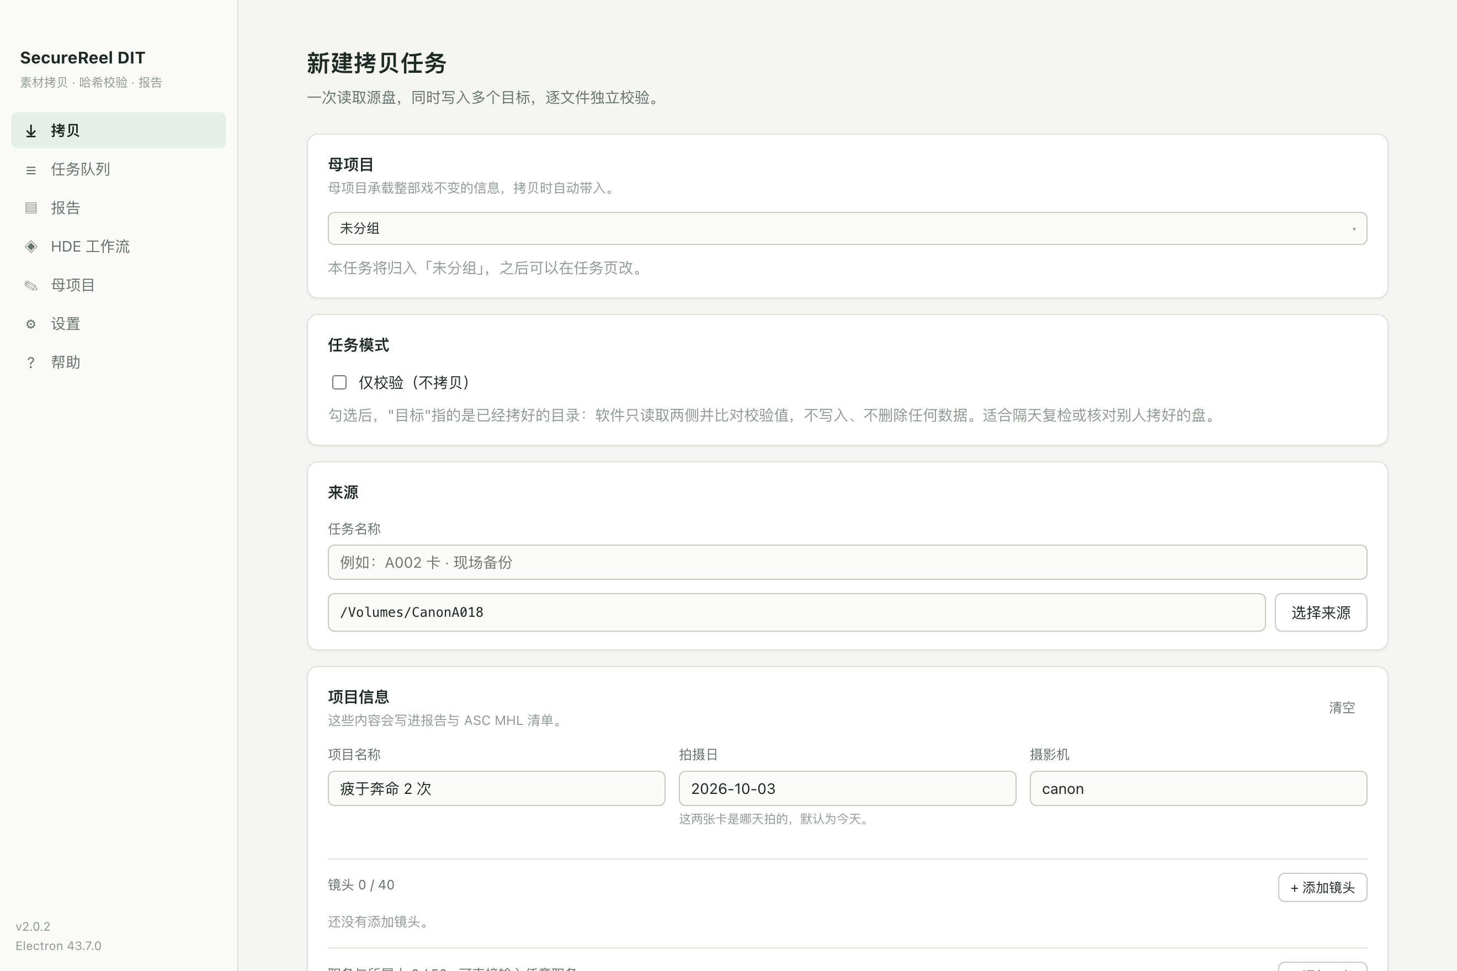This screenshot has height=971, width=1457.
Task: Focus the 任务名称 input field
Action: pyautogui.click(x=847, y=562)
